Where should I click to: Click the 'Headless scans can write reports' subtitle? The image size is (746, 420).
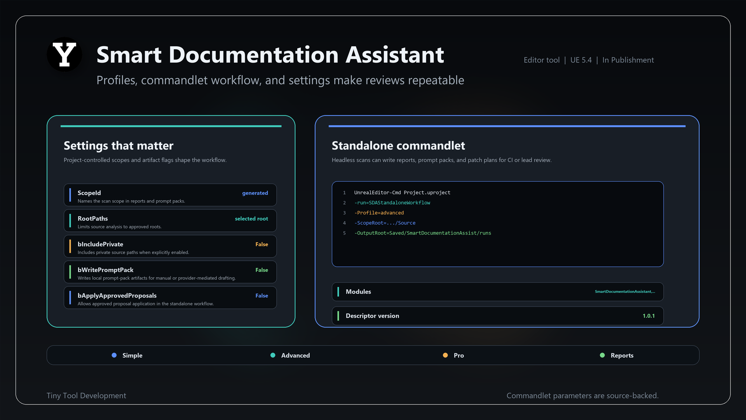(x=441, y=160)
